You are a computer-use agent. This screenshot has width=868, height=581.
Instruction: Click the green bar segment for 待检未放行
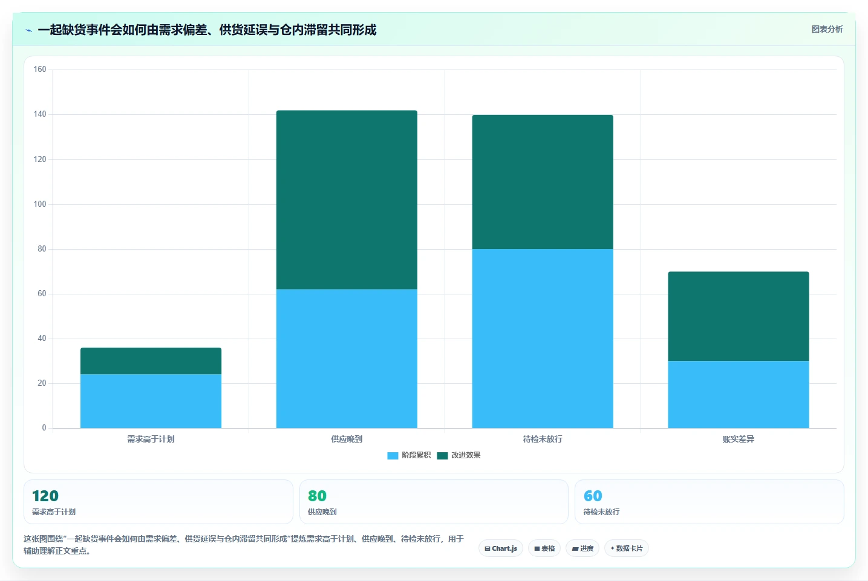[543, 182]
